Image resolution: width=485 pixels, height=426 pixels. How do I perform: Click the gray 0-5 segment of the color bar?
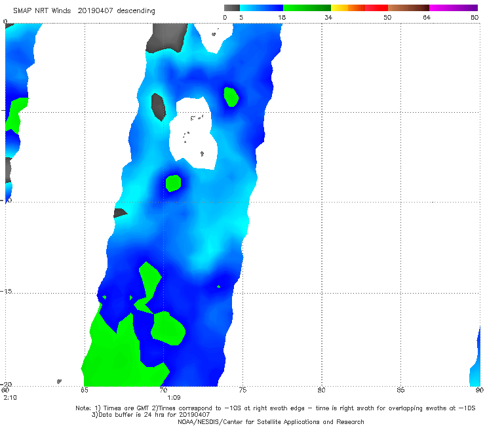(232, 8)
